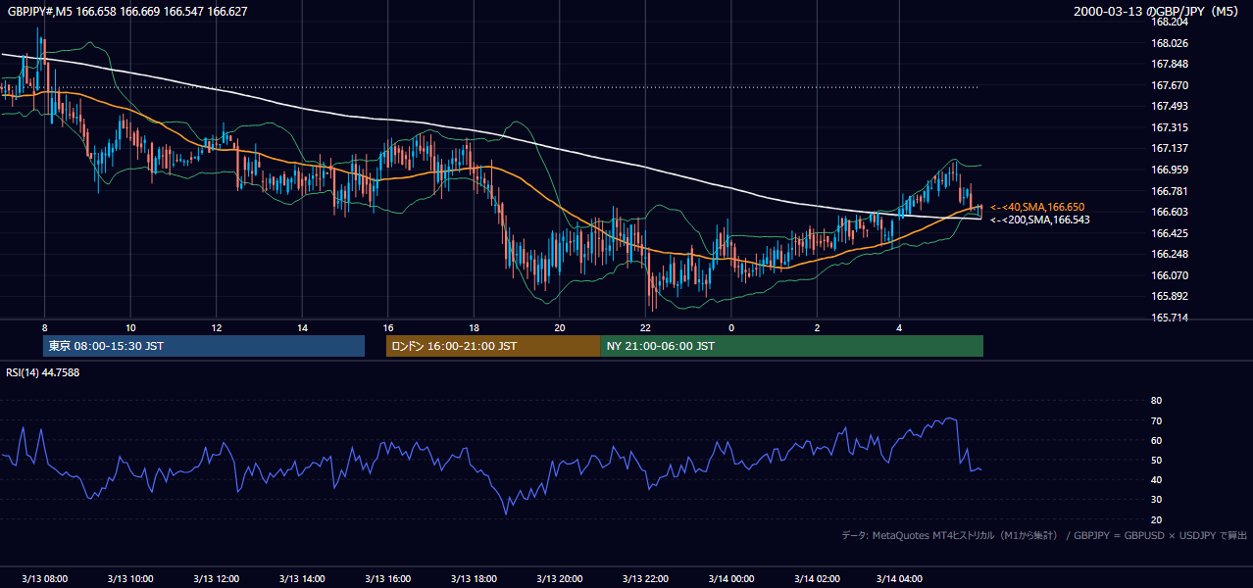This screenshot has width=1253, height=588.
Task: Click the 3/13 14:00 date label
Action: 302,578
